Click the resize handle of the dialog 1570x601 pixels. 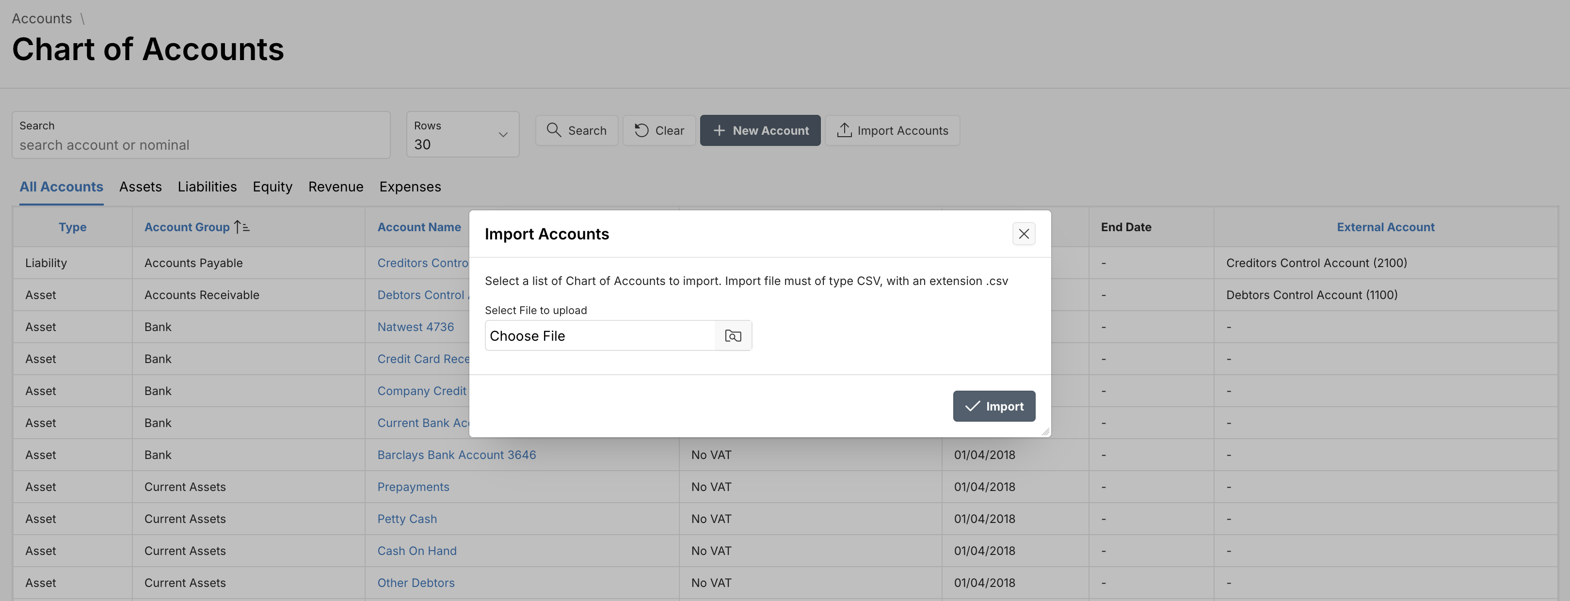(x=1045, y=431)
